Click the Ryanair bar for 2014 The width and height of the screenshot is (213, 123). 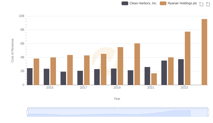[36, 72]
